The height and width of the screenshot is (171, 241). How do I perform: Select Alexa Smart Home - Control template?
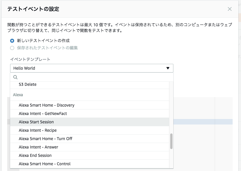[x=45, y=164]
